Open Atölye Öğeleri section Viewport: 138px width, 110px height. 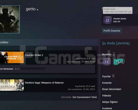click(x=110, y=102)
